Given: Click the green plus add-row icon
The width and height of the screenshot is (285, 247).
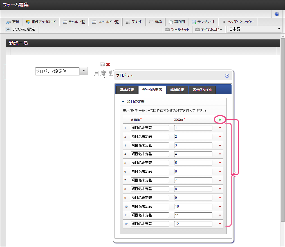Looking at the screenshot, I should click(220, 120).
